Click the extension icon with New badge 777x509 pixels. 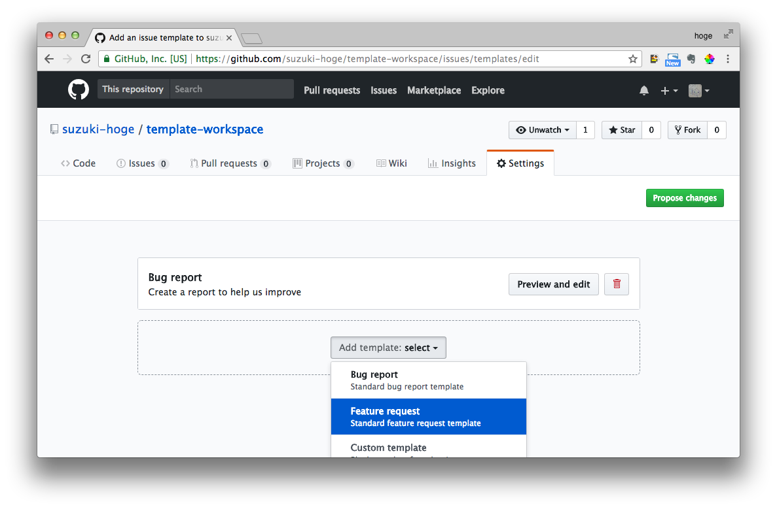pyautogui.click(x=672, y=59)
